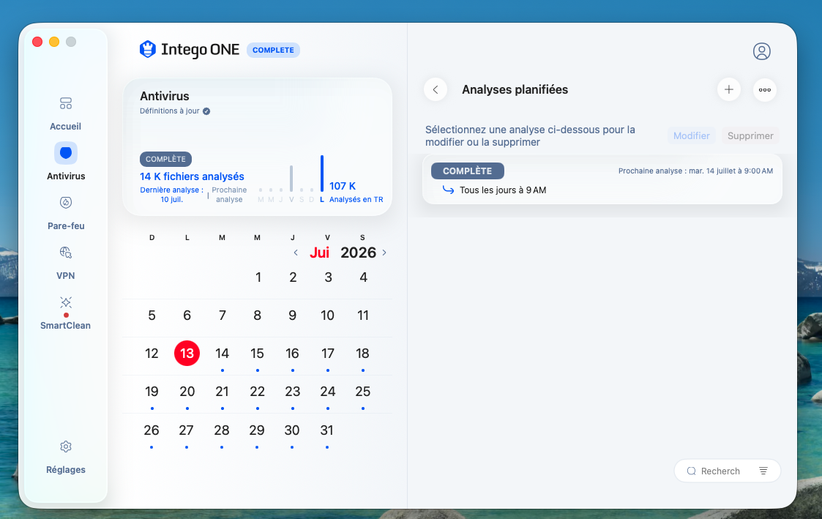Select the Antivirus shield icon
Image resolution: width=822 pixels, height=519 pixels.
point(66,153)
